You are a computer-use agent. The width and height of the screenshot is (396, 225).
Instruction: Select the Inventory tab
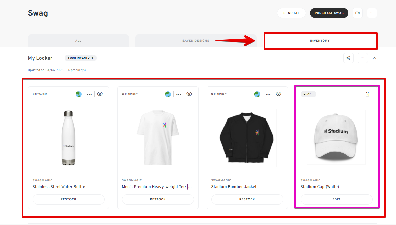click(320, 41)
